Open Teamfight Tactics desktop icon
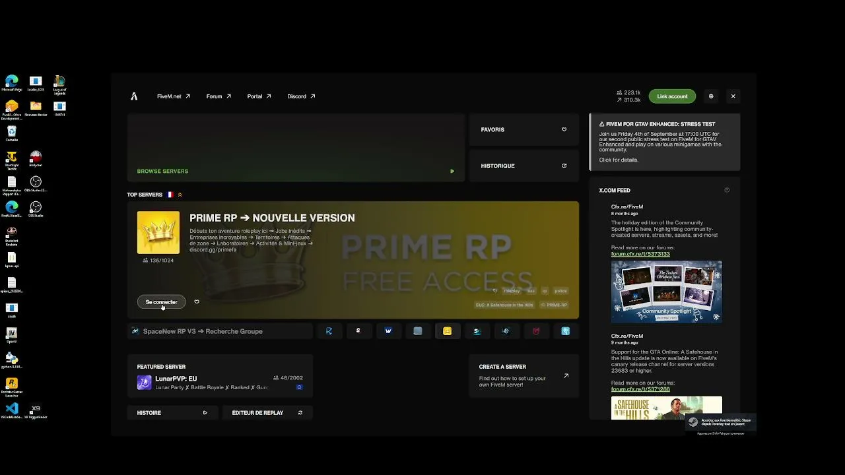The image size is (845, 475). 12,160
